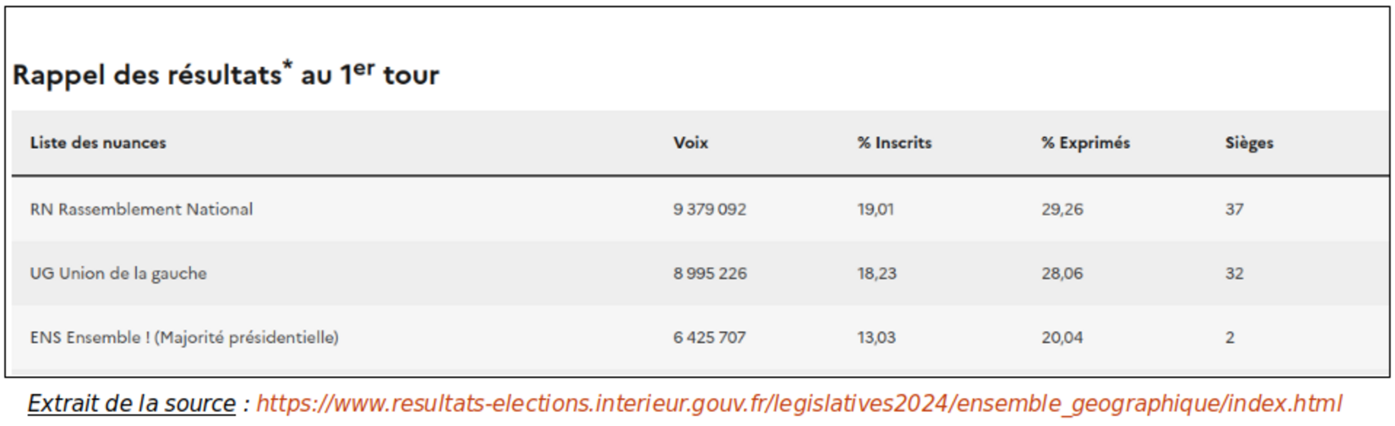Select the "UG Union de la gauche" row label

(x=119, y=273)
